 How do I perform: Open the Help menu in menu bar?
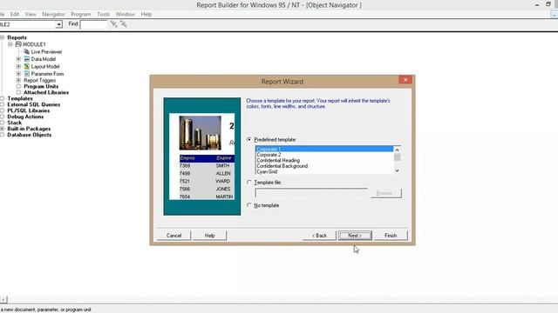click(146, 14)
